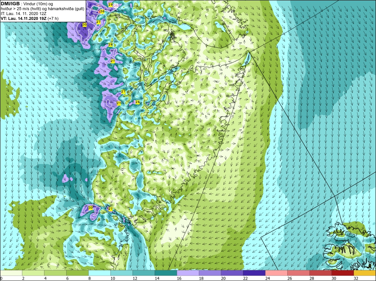
Task: Click the white 25 gust label
Action: coord(115,6)
